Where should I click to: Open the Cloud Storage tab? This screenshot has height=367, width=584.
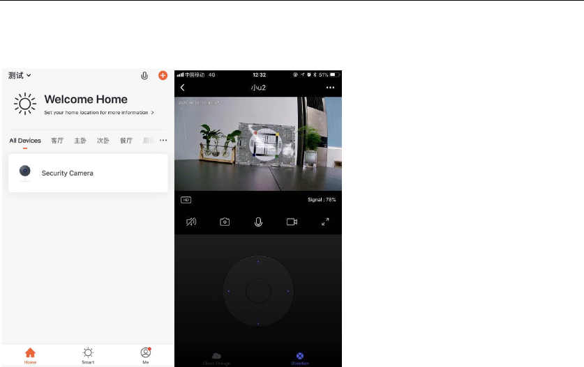pos(216,359)
